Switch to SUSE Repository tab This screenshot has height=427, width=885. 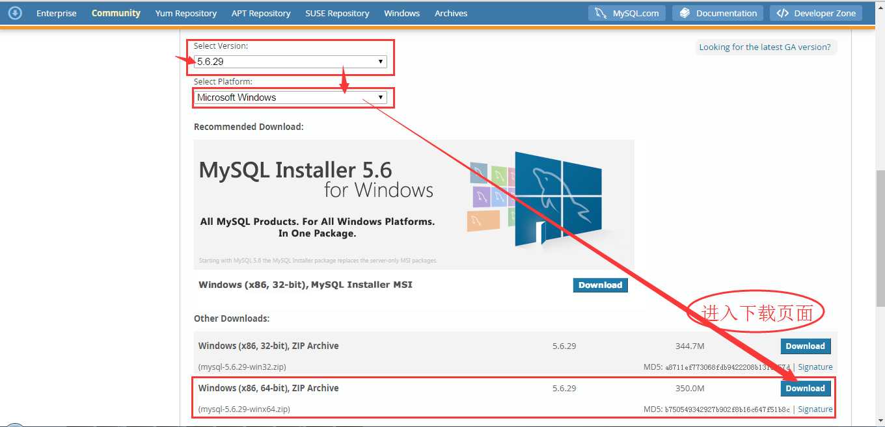click(x=337, y=13)
